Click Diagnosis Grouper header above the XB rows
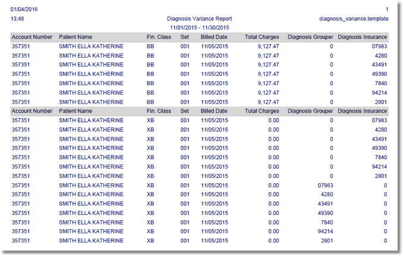The image size is (403, 256). point(310,111)
